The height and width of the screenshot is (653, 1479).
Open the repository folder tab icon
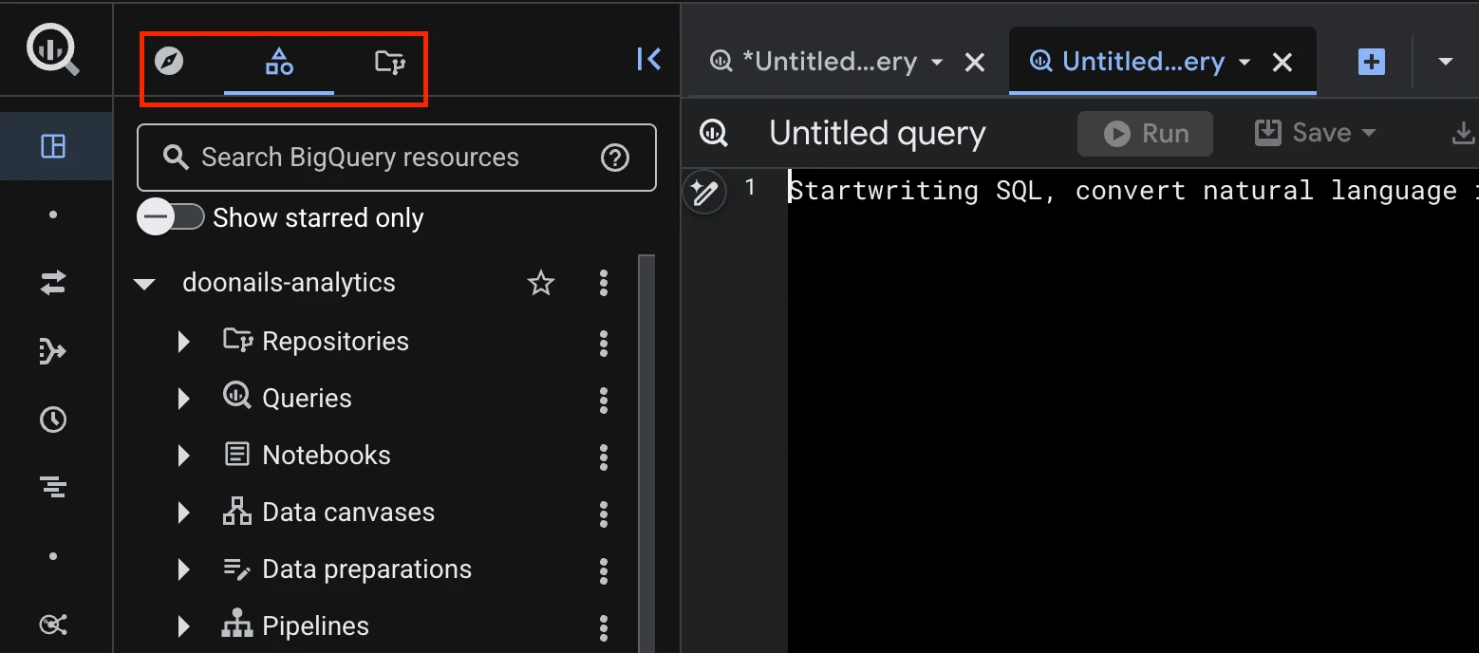coord(389,63)
